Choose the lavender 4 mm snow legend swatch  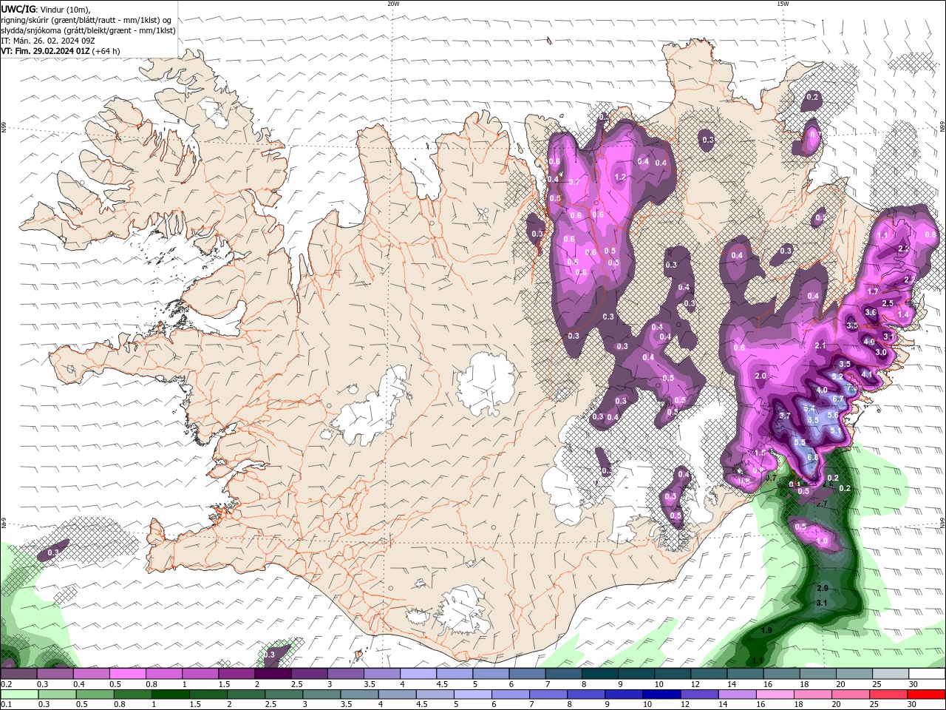(x=418, y=674)
